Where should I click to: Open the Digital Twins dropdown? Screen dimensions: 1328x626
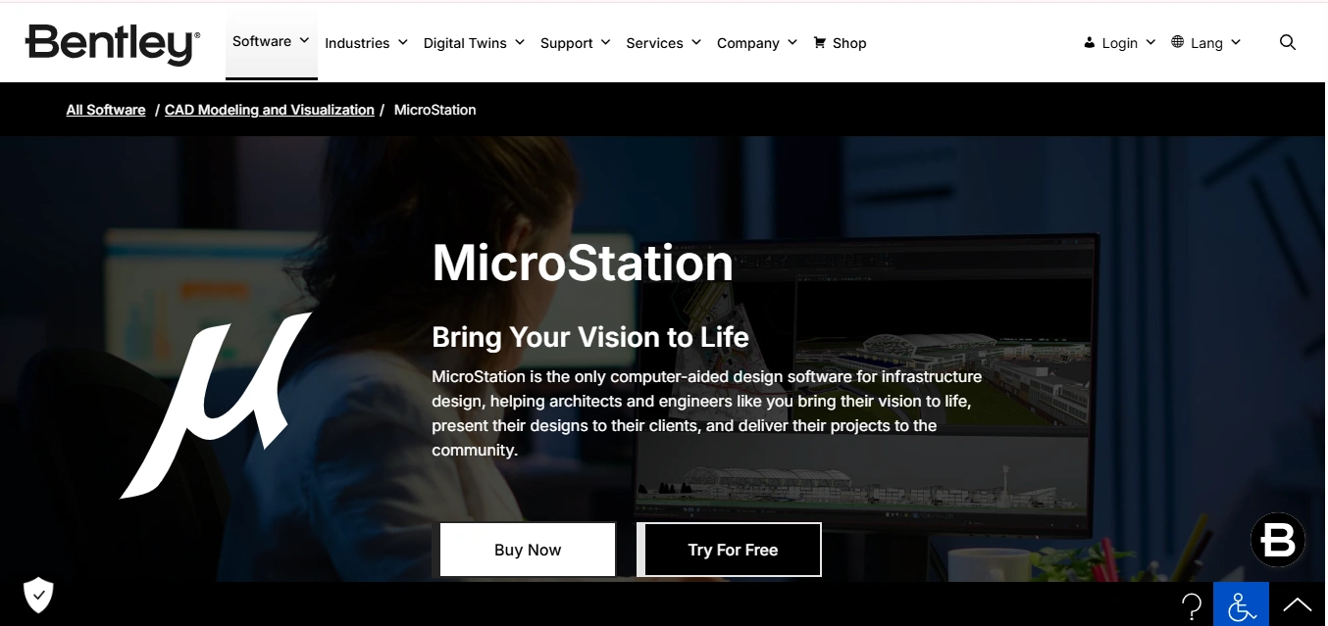[474, 43]
